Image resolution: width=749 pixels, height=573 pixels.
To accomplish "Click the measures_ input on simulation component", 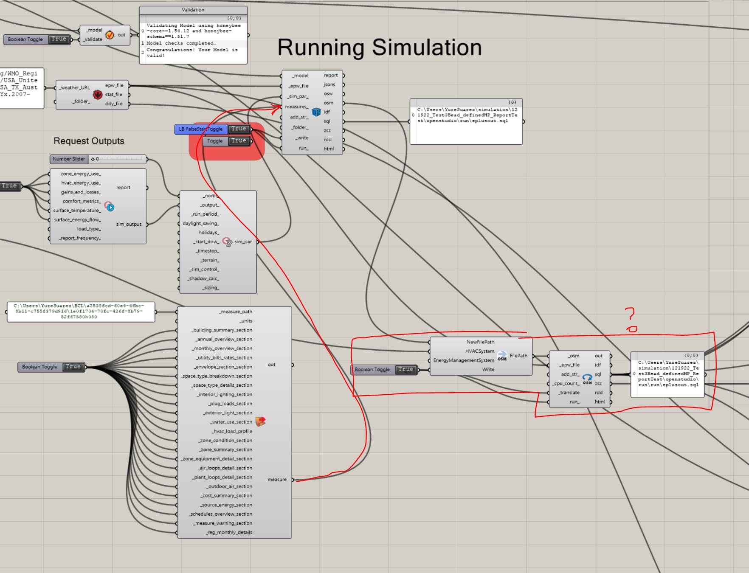I will (x=296, y=107).
